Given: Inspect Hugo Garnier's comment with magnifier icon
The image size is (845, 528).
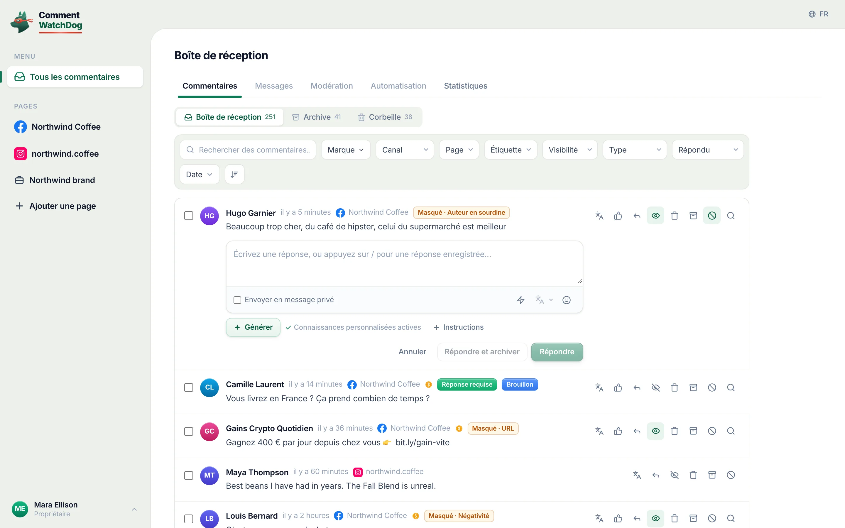Looking at the screenshot, I should click(x=731, y=216).
